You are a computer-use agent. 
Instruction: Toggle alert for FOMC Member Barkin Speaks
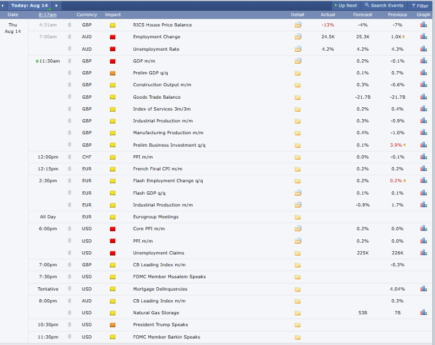(x=70, y=337)
